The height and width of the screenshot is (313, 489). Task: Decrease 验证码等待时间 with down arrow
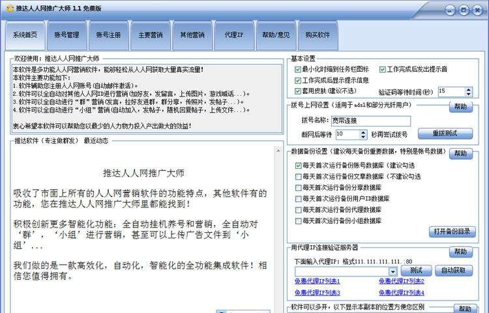(468, 94)
